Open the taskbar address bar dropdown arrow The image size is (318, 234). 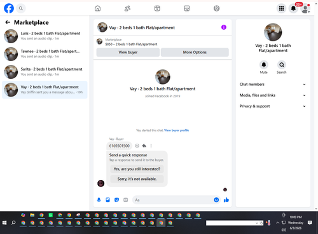[257, 223]
